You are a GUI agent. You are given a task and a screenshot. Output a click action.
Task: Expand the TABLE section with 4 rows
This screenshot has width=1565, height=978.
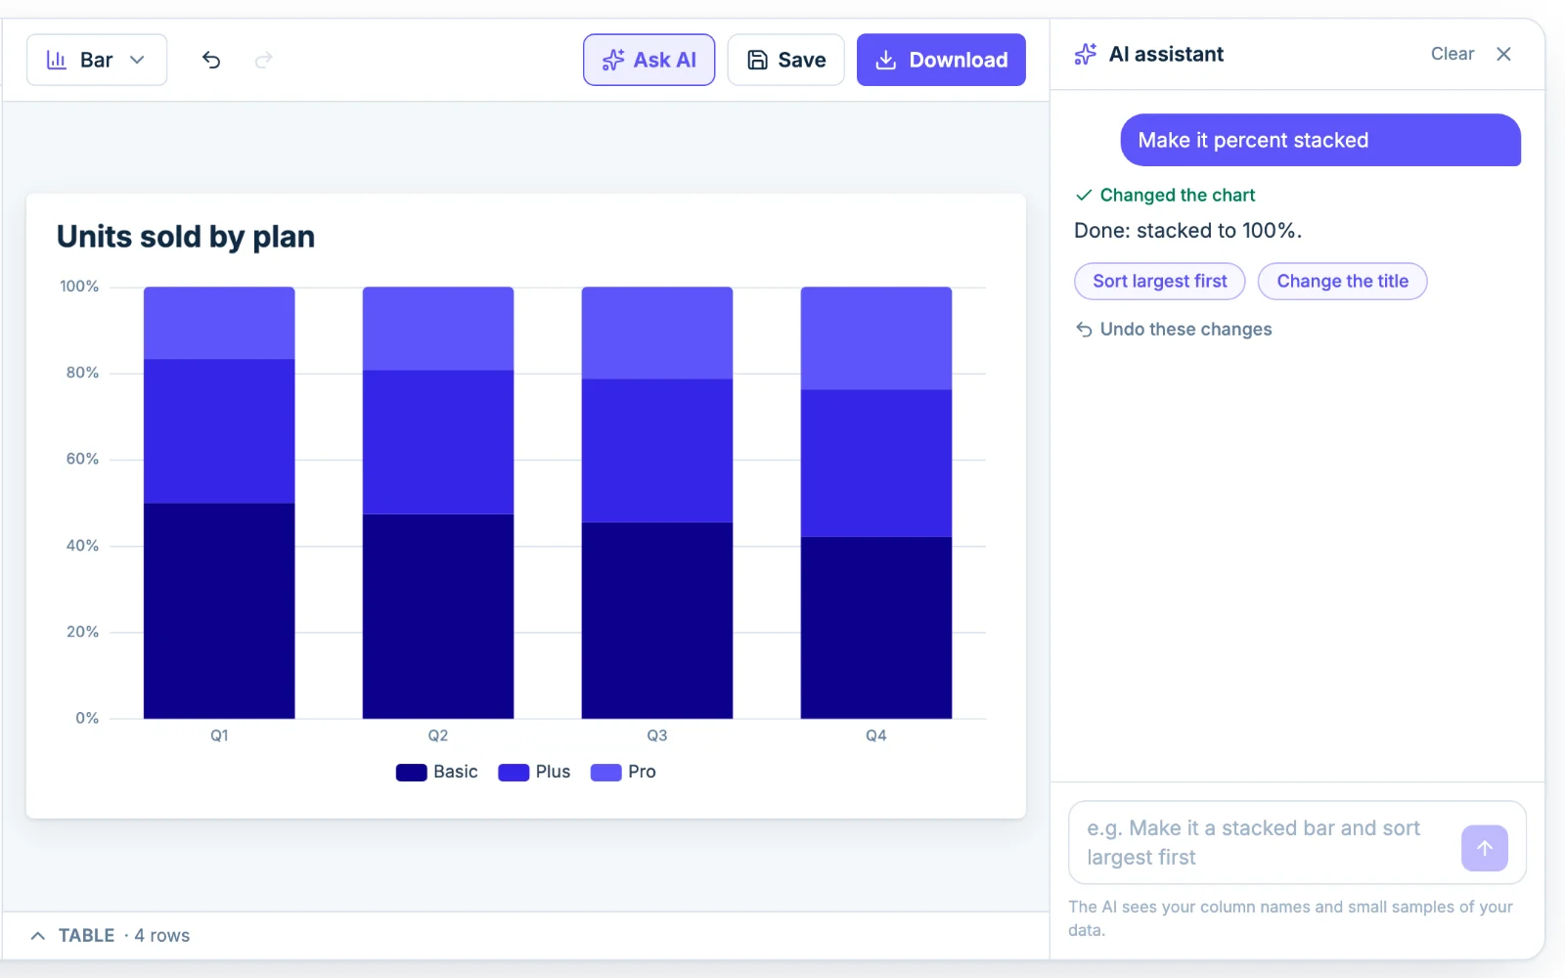[110, 936]
